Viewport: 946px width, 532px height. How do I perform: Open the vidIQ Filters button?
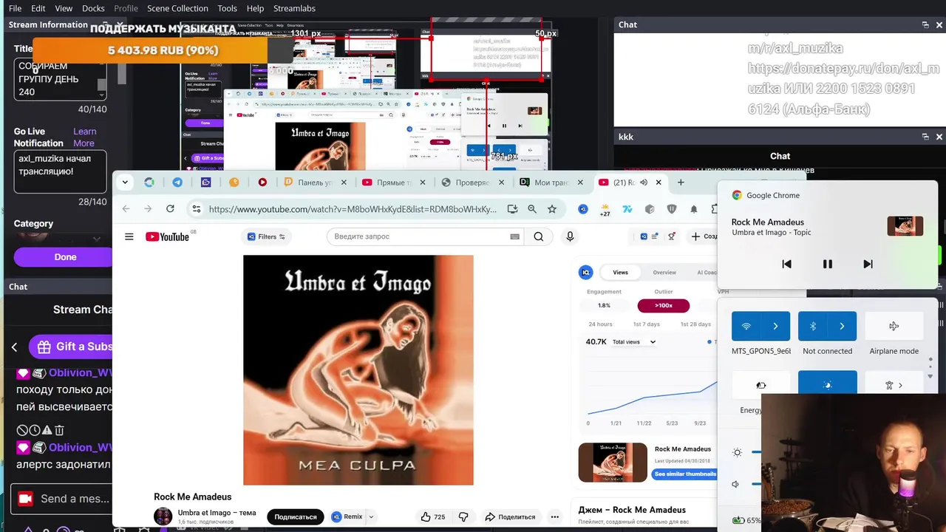(266, 236)
